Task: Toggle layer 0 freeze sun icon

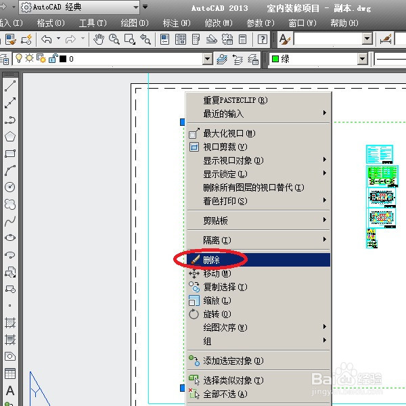Action: [30, 58]
